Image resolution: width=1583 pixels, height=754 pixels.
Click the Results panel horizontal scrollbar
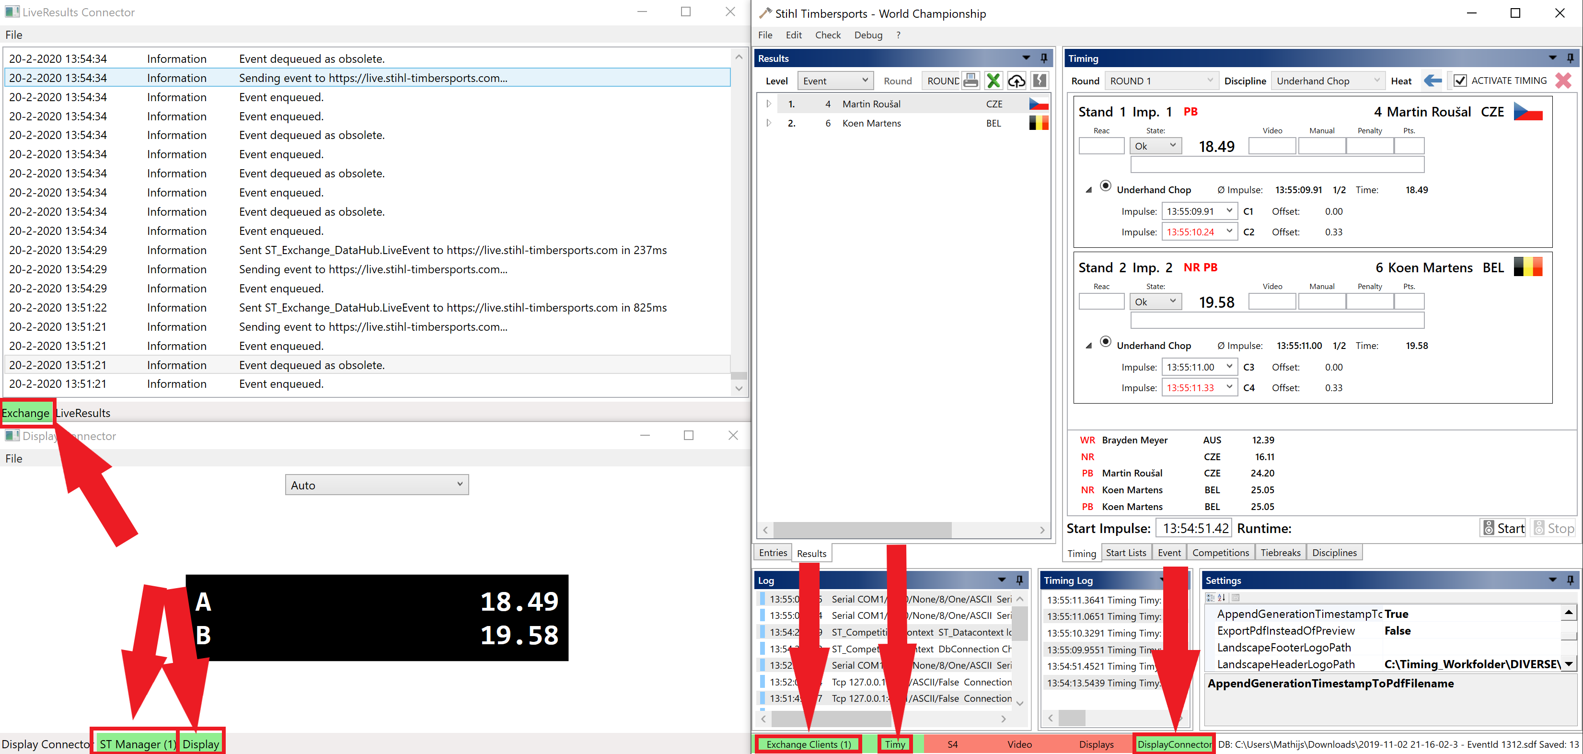click(x=862, y=530)
